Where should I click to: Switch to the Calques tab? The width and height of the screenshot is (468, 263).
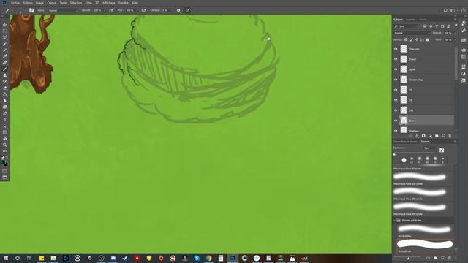click(398, 20)
